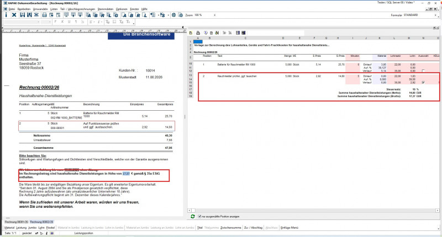The image size is (442, 237).
Task: Click the L preview icon, second group
Action: pyautogui.click(x=145, y=15)
